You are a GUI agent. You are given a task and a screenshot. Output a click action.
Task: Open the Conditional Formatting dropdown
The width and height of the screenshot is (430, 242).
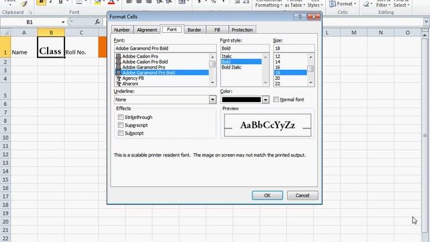(x=269, y=4)
